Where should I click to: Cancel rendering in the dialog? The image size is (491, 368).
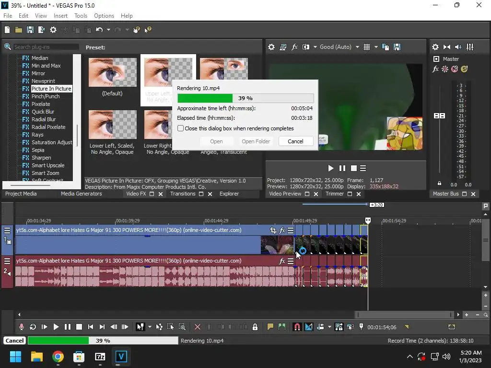(295, 141)
